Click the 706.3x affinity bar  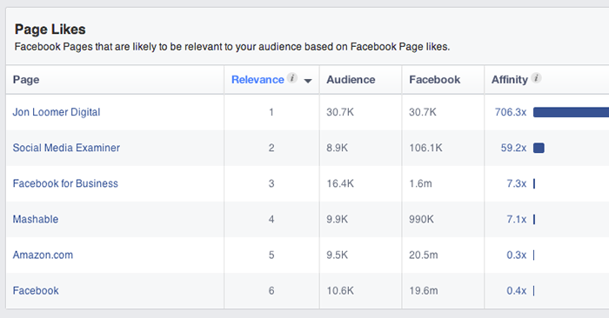[x=571, y=112]
